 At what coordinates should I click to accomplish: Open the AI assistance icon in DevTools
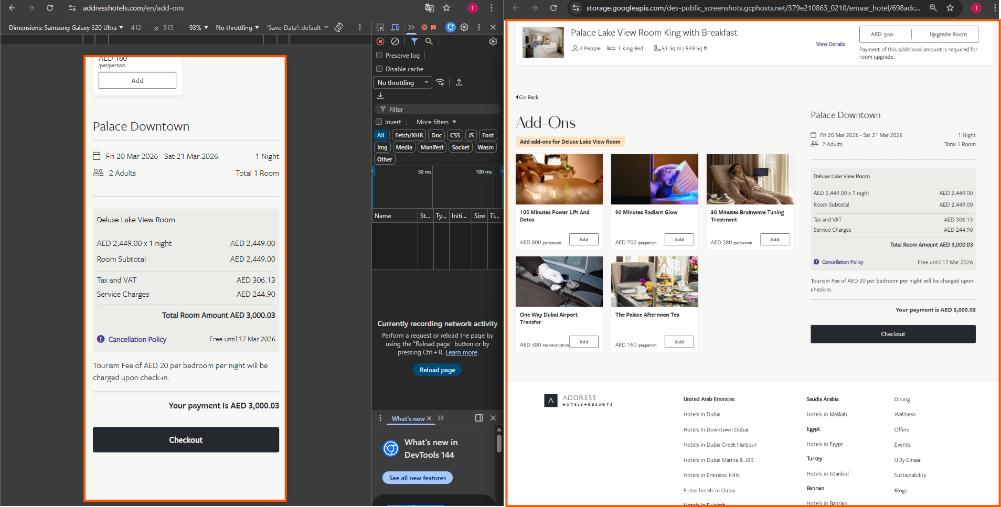(x=450, y=27)
